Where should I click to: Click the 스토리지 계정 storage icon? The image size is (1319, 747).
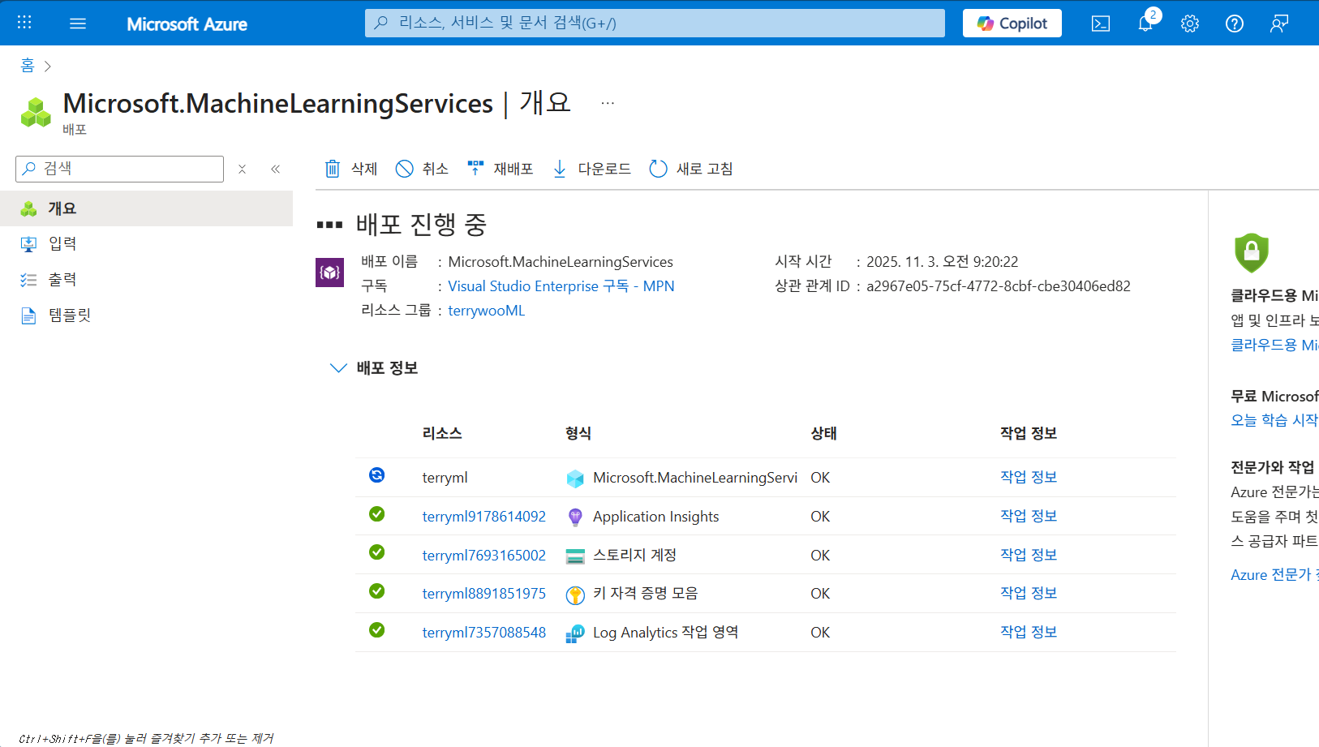pos(575,556)
